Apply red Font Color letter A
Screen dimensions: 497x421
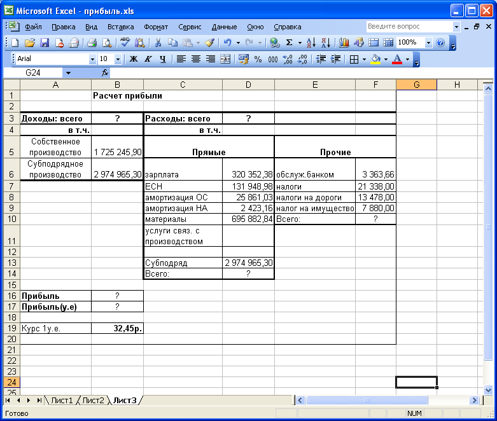click(x=397, y=59)
